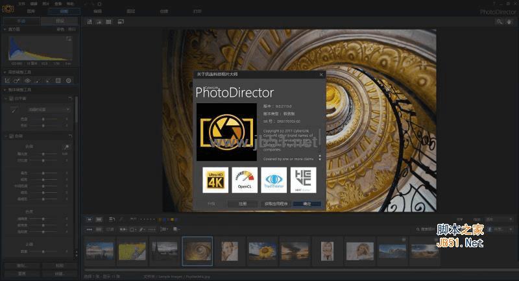Select the crop and straighten tool
The width and height of the screenshot is (519, 281).
(x=7, y=80)
